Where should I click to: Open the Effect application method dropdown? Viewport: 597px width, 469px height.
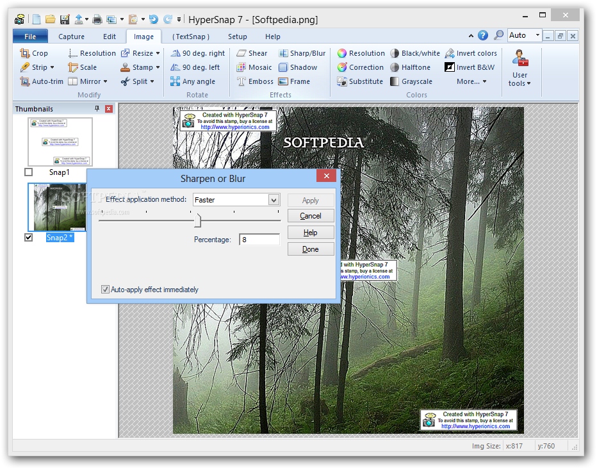pos(274,200)
